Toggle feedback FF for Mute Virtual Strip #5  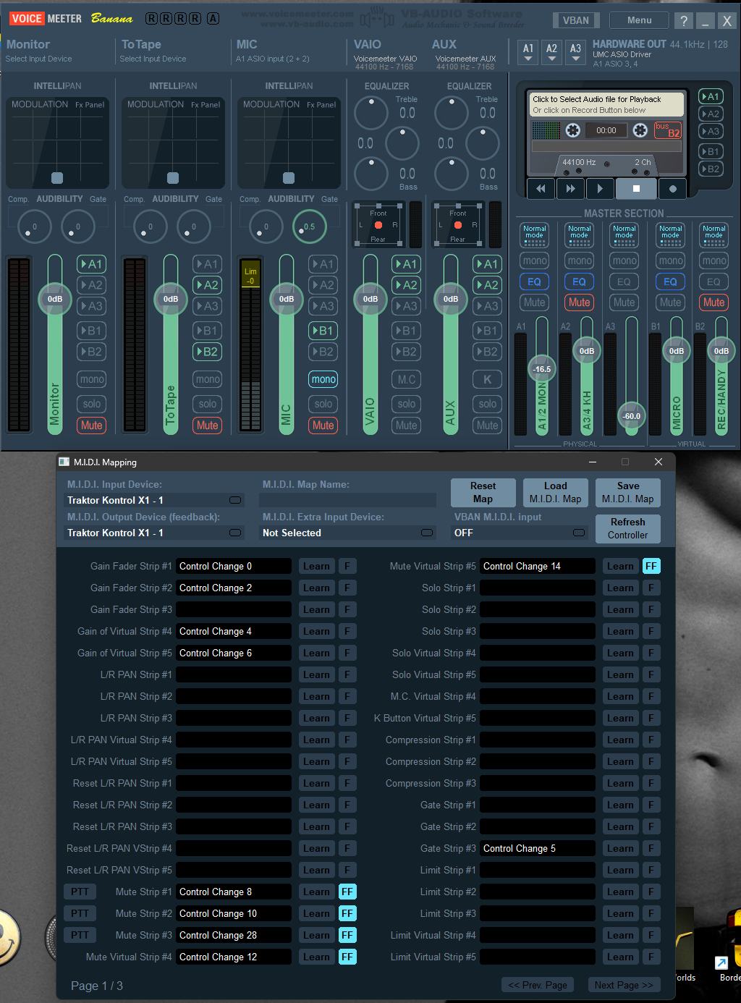[x=651, y=566]
